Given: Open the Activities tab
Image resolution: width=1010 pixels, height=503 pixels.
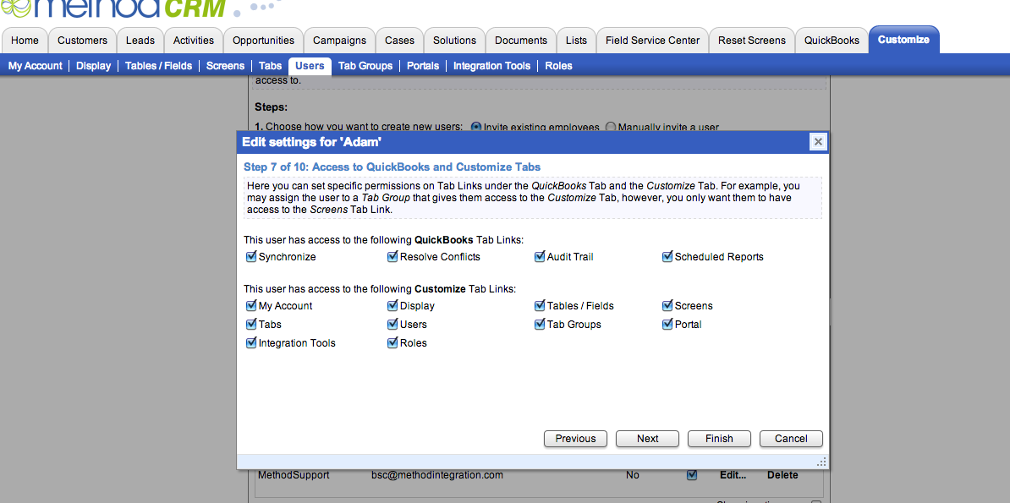Looking at the screenshot, I should point(194,40).
